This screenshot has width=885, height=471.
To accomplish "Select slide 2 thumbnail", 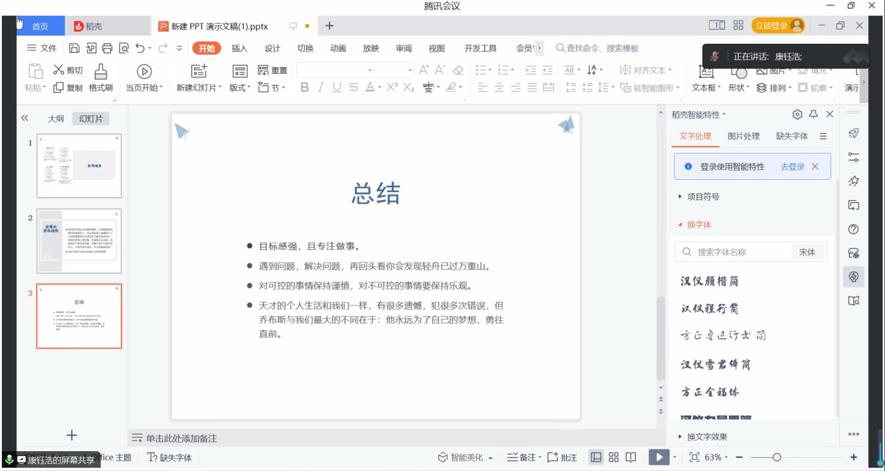I will tap(79, 241).
